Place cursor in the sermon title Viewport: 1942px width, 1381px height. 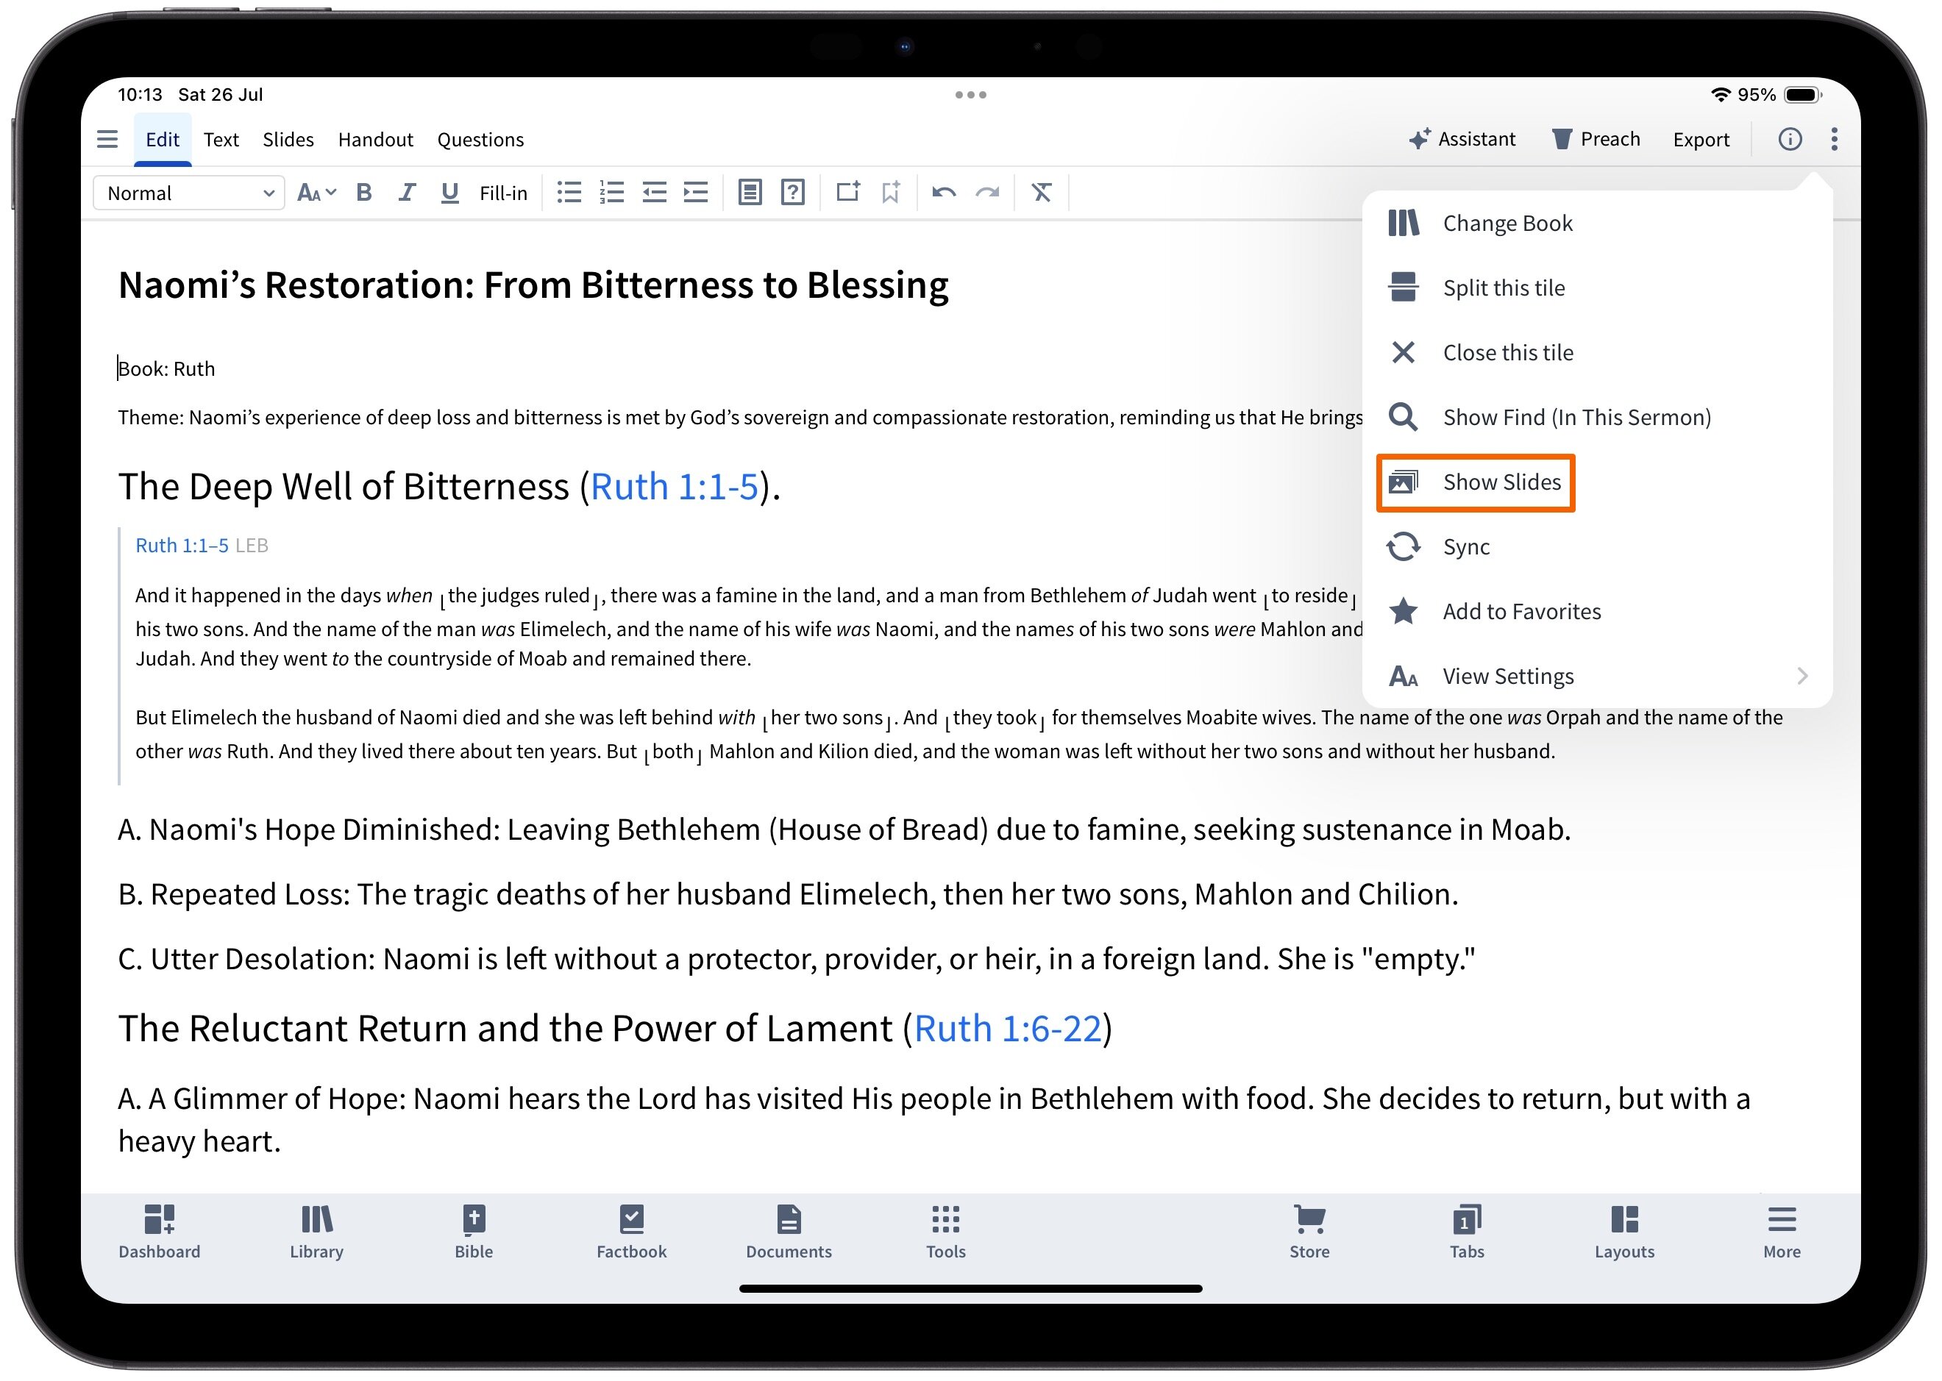533,285
